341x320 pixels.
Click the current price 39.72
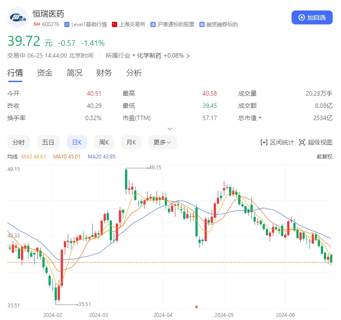pyautogui.click(x=24, y=41)
